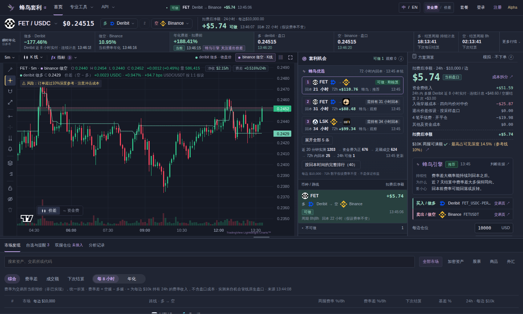Switch chart view to 资金费

coord(71,211)
